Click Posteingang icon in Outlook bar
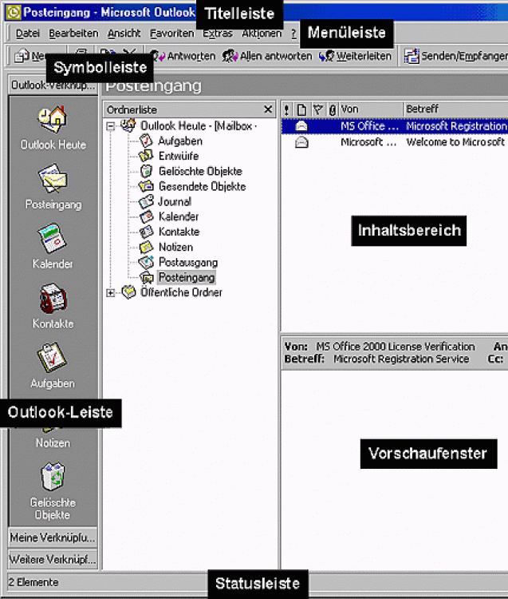Image resolution: width=508 pixels, height=599 pixels. point(53,180)
